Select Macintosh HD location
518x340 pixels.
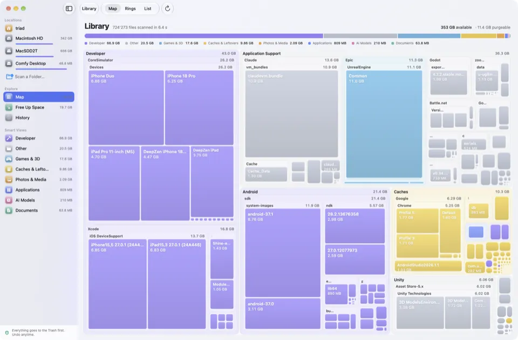tap(39, 39)
